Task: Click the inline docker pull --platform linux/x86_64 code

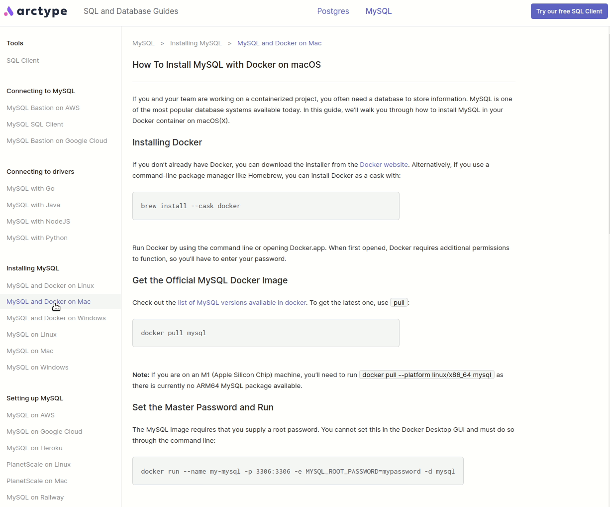Action: (426, 375)
